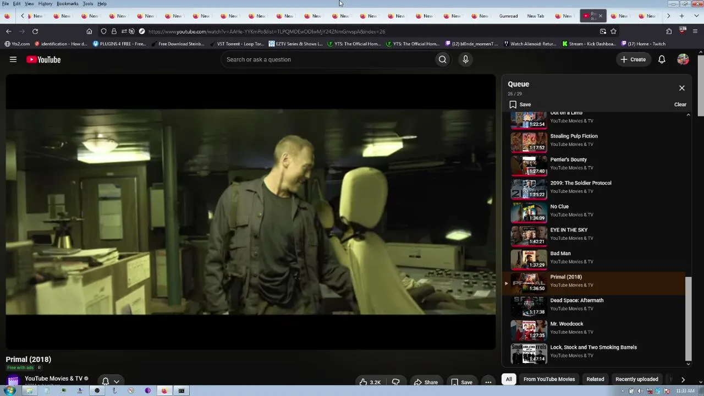Viewport: 704px width, 396px height.
Task: Save the video to a playlist
Action: point(461,382)
